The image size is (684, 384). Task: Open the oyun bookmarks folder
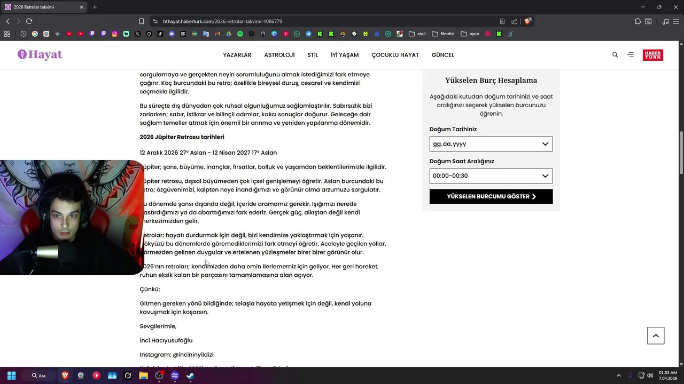point(470,34)
